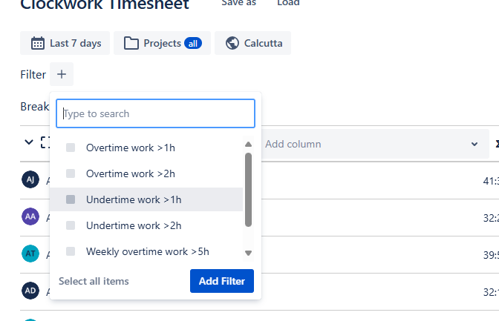The image size is (499, 321).
Task: Click the plus icon next to Filter
Action: pyautogui.click(x=62, y=74)
